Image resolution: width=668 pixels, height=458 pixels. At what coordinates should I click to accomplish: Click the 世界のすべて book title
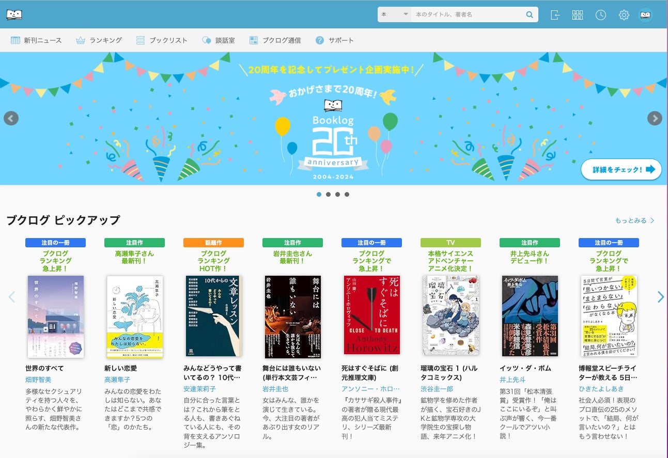tap(44, 368)
